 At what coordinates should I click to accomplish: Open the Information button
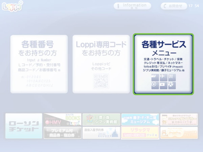click(132, 6)
